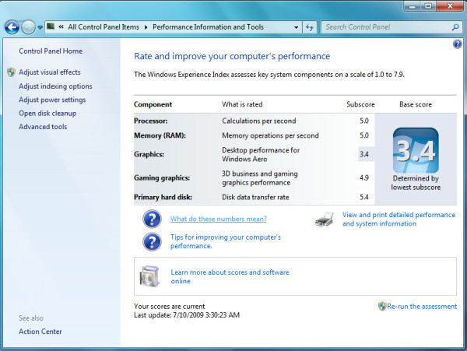
Task: Click the Control Panel address bar icon
Action: click(51, 26)
